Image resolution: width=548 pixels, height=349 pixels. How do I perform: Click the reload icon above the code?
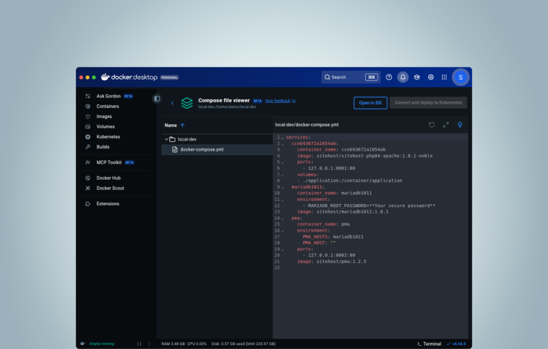point(432,125)
